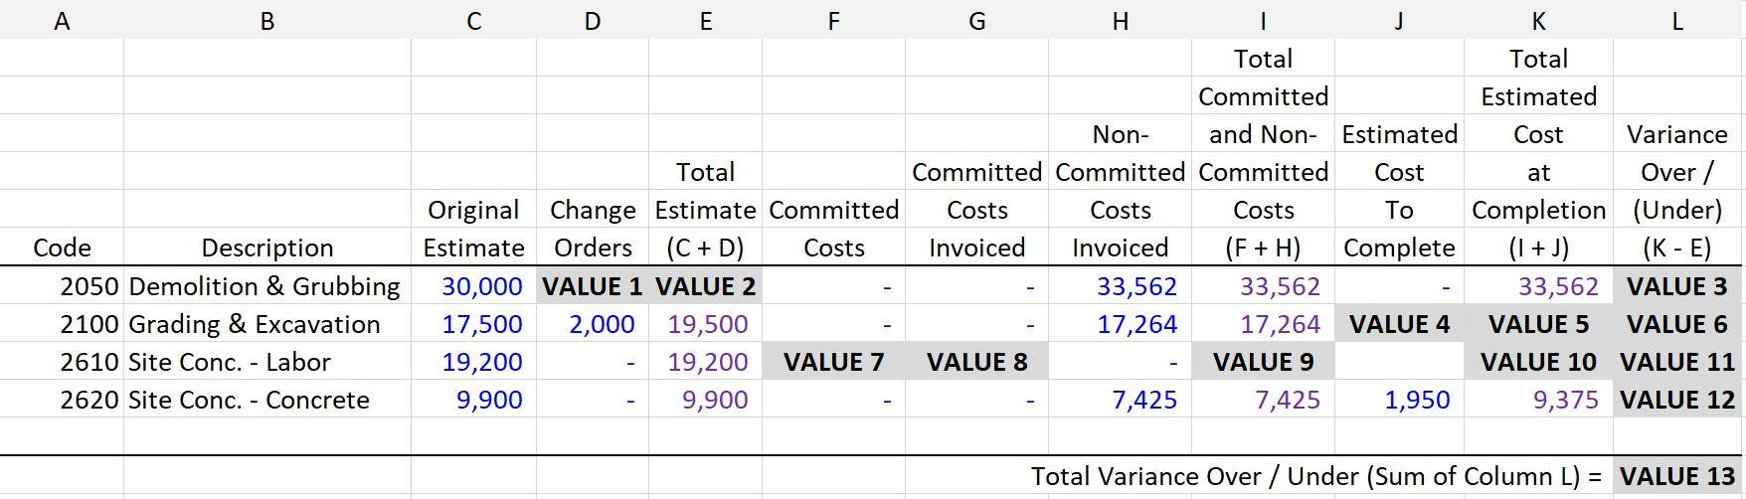Viewport: 1746px width, 499px height.
Task: Click Site Conc. - Labor description
Action: pyautogui.click(x=266, y=362)
